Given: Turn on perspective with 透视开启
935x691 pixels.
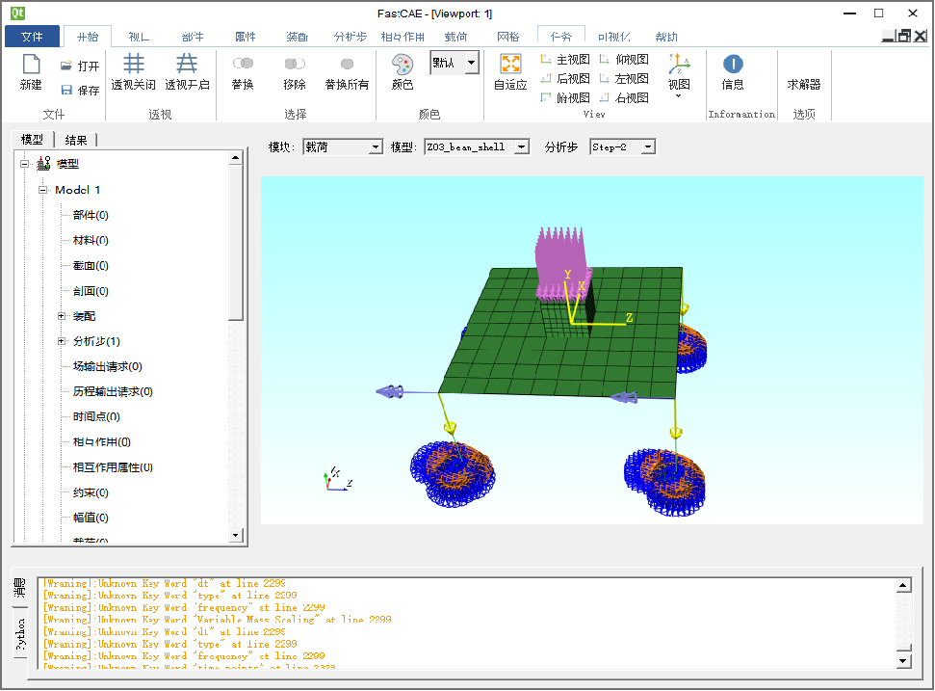Looking at the screenshot, I should pyautogui.click(x=187, y=71).
